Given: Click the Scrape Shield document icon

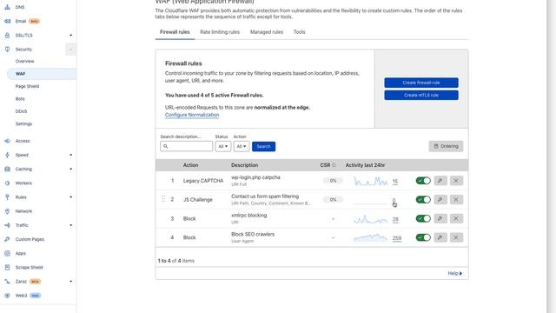Looking at the screenshot, I should click(7, 267).
